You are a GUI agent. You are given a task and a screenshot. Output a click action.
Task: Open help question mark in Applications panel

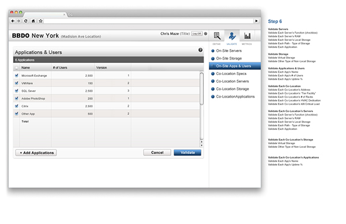point(200,50)
